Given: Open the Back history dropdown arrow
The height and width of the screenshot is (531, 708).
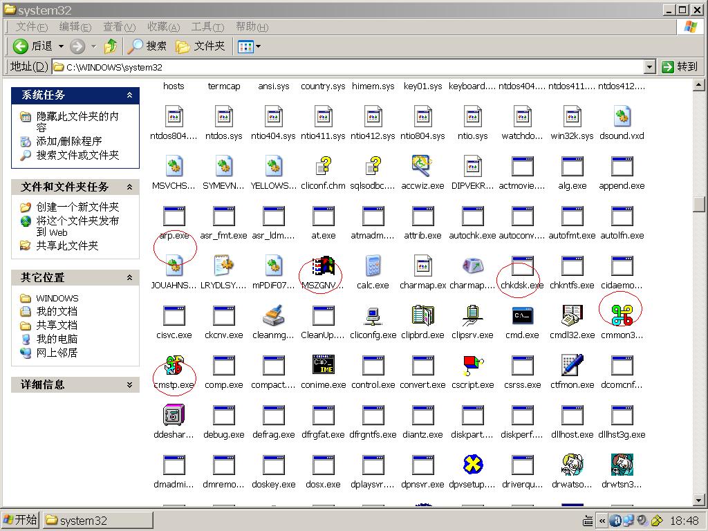Looking at the screenshot, I should (61, 46).
